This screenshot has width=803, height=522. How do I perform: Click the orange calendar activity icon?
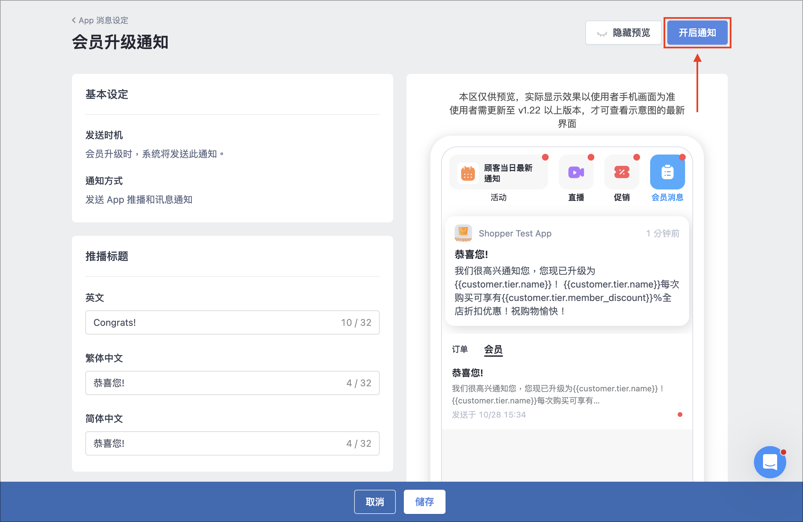coord(468,173)
